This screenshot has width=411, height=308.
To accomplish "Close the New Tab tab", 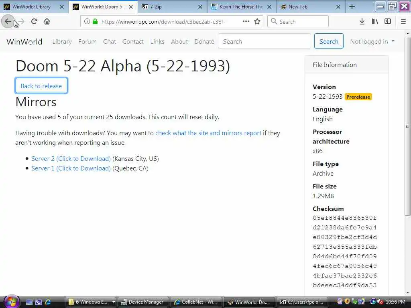I will point(338,7).
